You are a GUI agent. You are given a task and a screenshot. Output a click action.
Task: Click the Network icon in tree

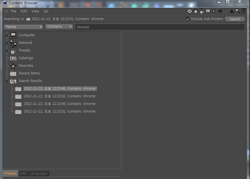pos(13,43)
